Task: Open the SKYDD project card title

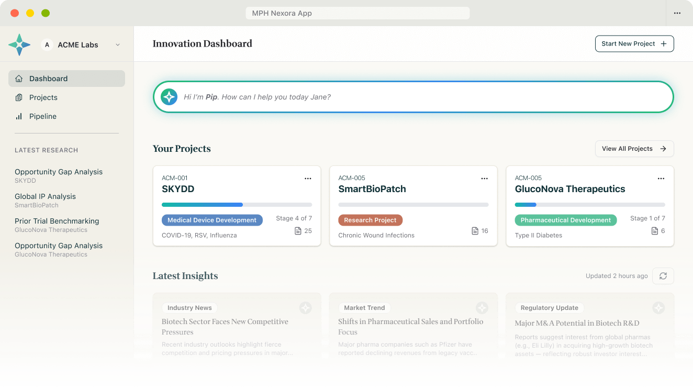Action: pyautogui.click(x=178, y=189)
